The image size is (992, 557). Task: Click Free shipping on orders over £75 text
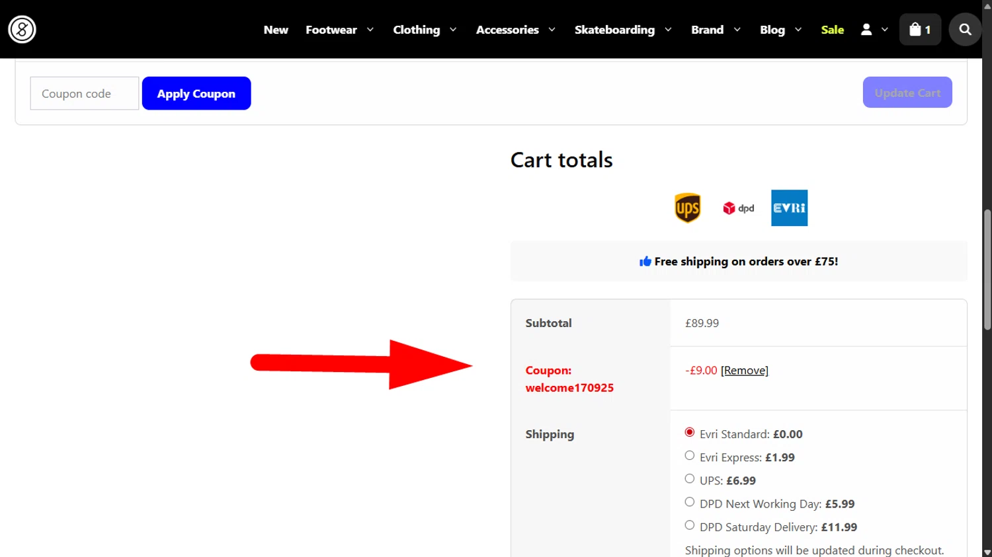(x=746, y=262)
